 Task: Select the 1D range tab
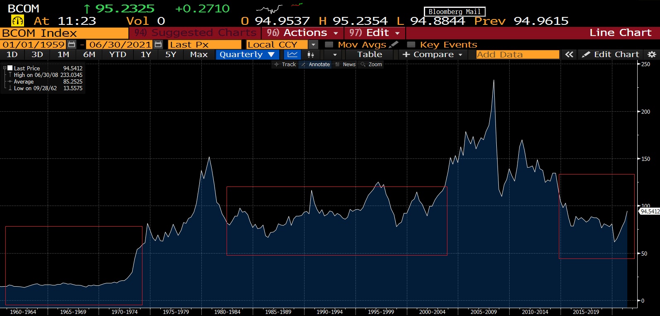click(x=12, y=55)
